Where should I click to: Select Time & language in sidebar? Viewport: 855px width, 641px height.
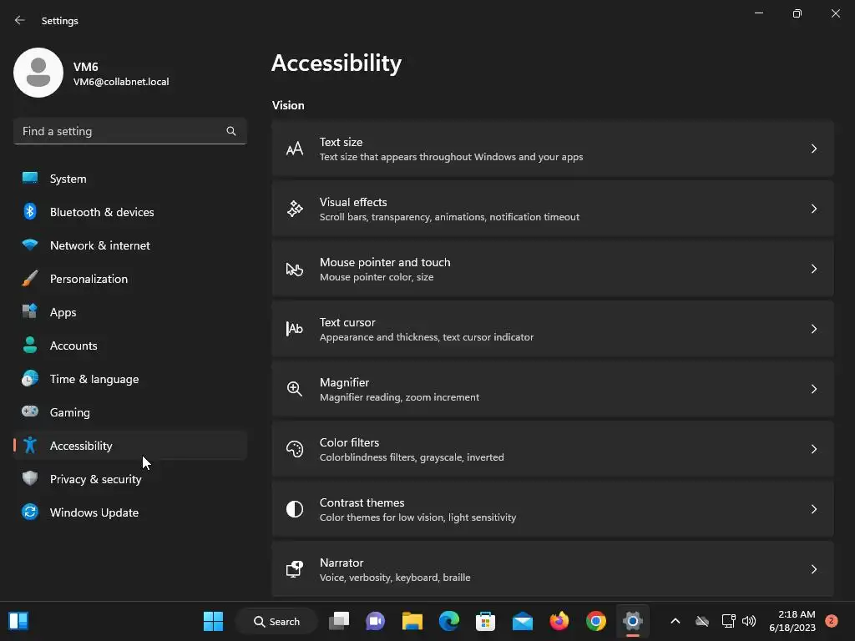click(x=129, y=379)
